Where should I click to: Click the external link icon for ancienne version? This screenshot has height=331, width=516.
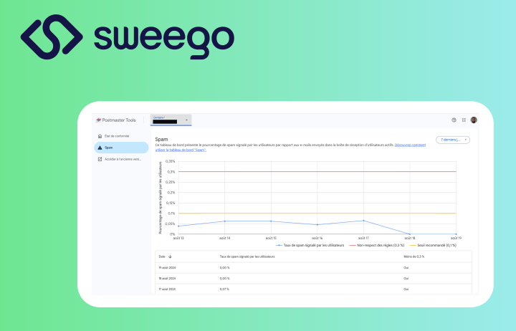pos(100,159)
